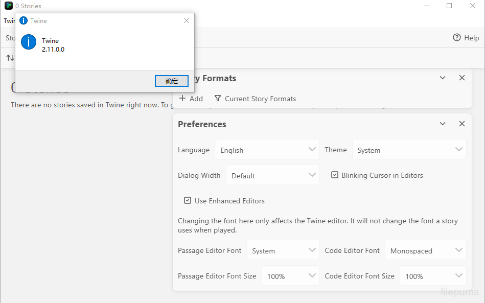The width and height of the screenshot is (485, 303).
Task: Collapse the Preferences panel with its chevron
Action: point(443,124)
